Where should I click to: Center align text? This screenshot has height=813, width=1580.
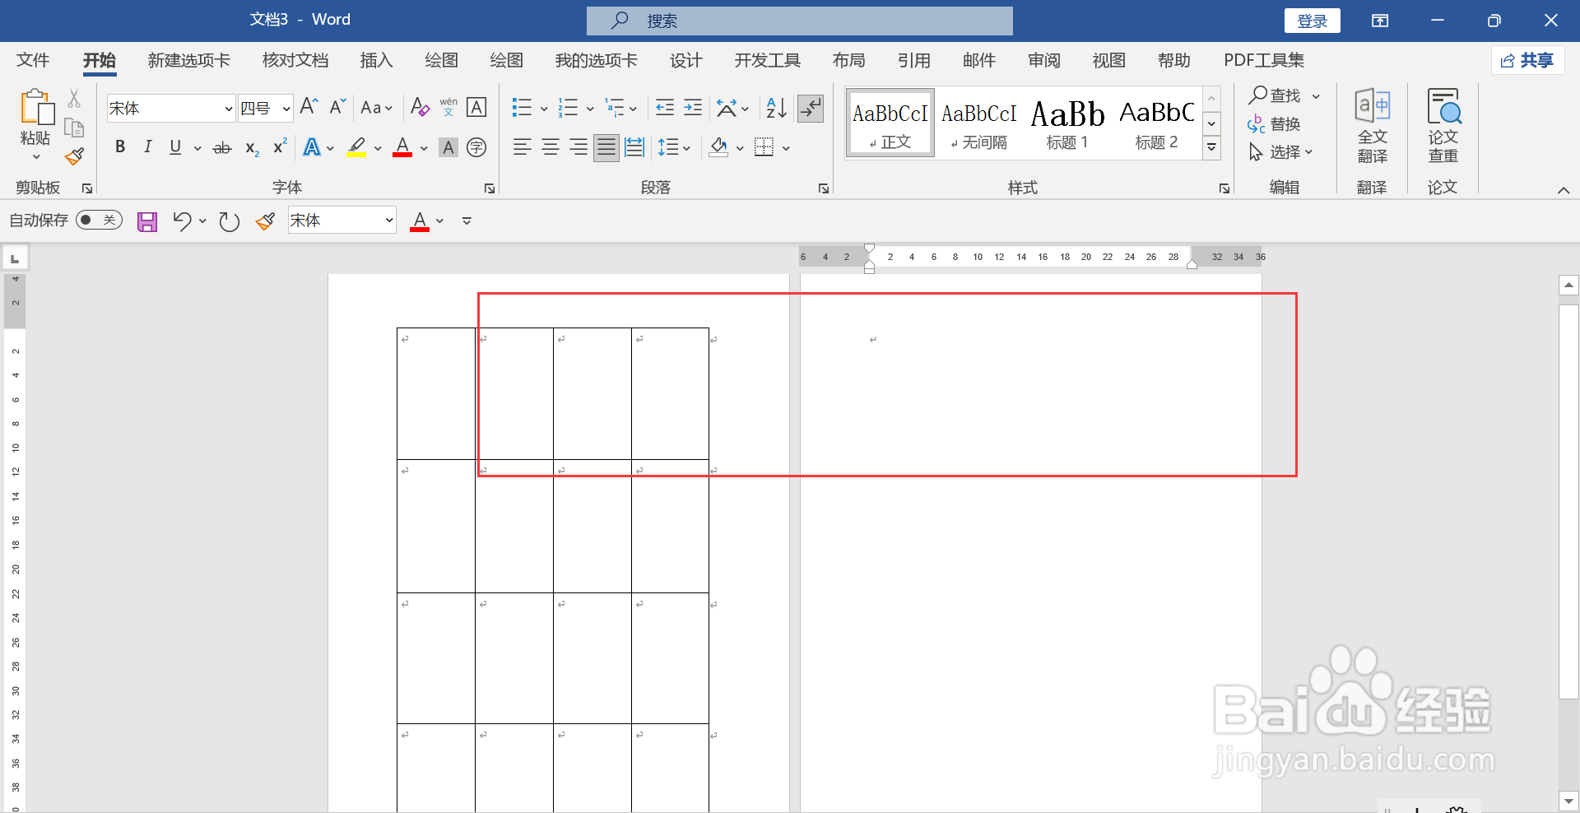tap(551, 147)
